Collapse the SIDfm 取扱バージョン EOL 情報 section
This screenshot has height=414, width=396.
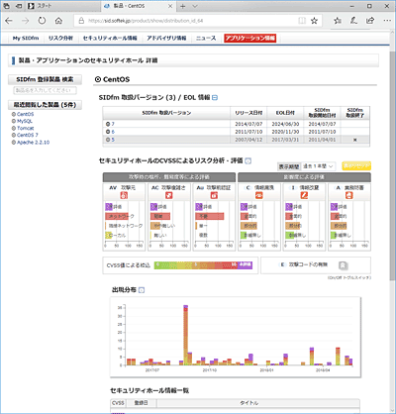(x=215, y=98)
